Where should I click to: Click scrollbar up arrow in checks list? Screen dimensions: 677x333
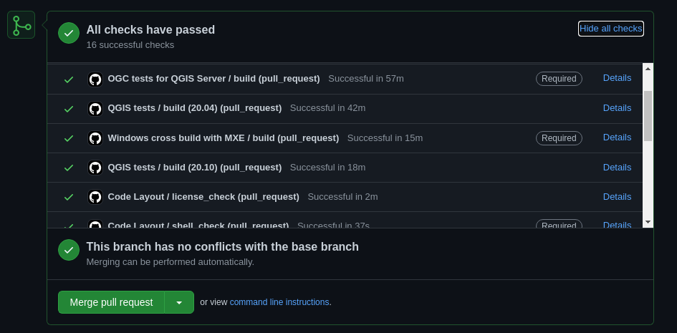tap(648, 68)
